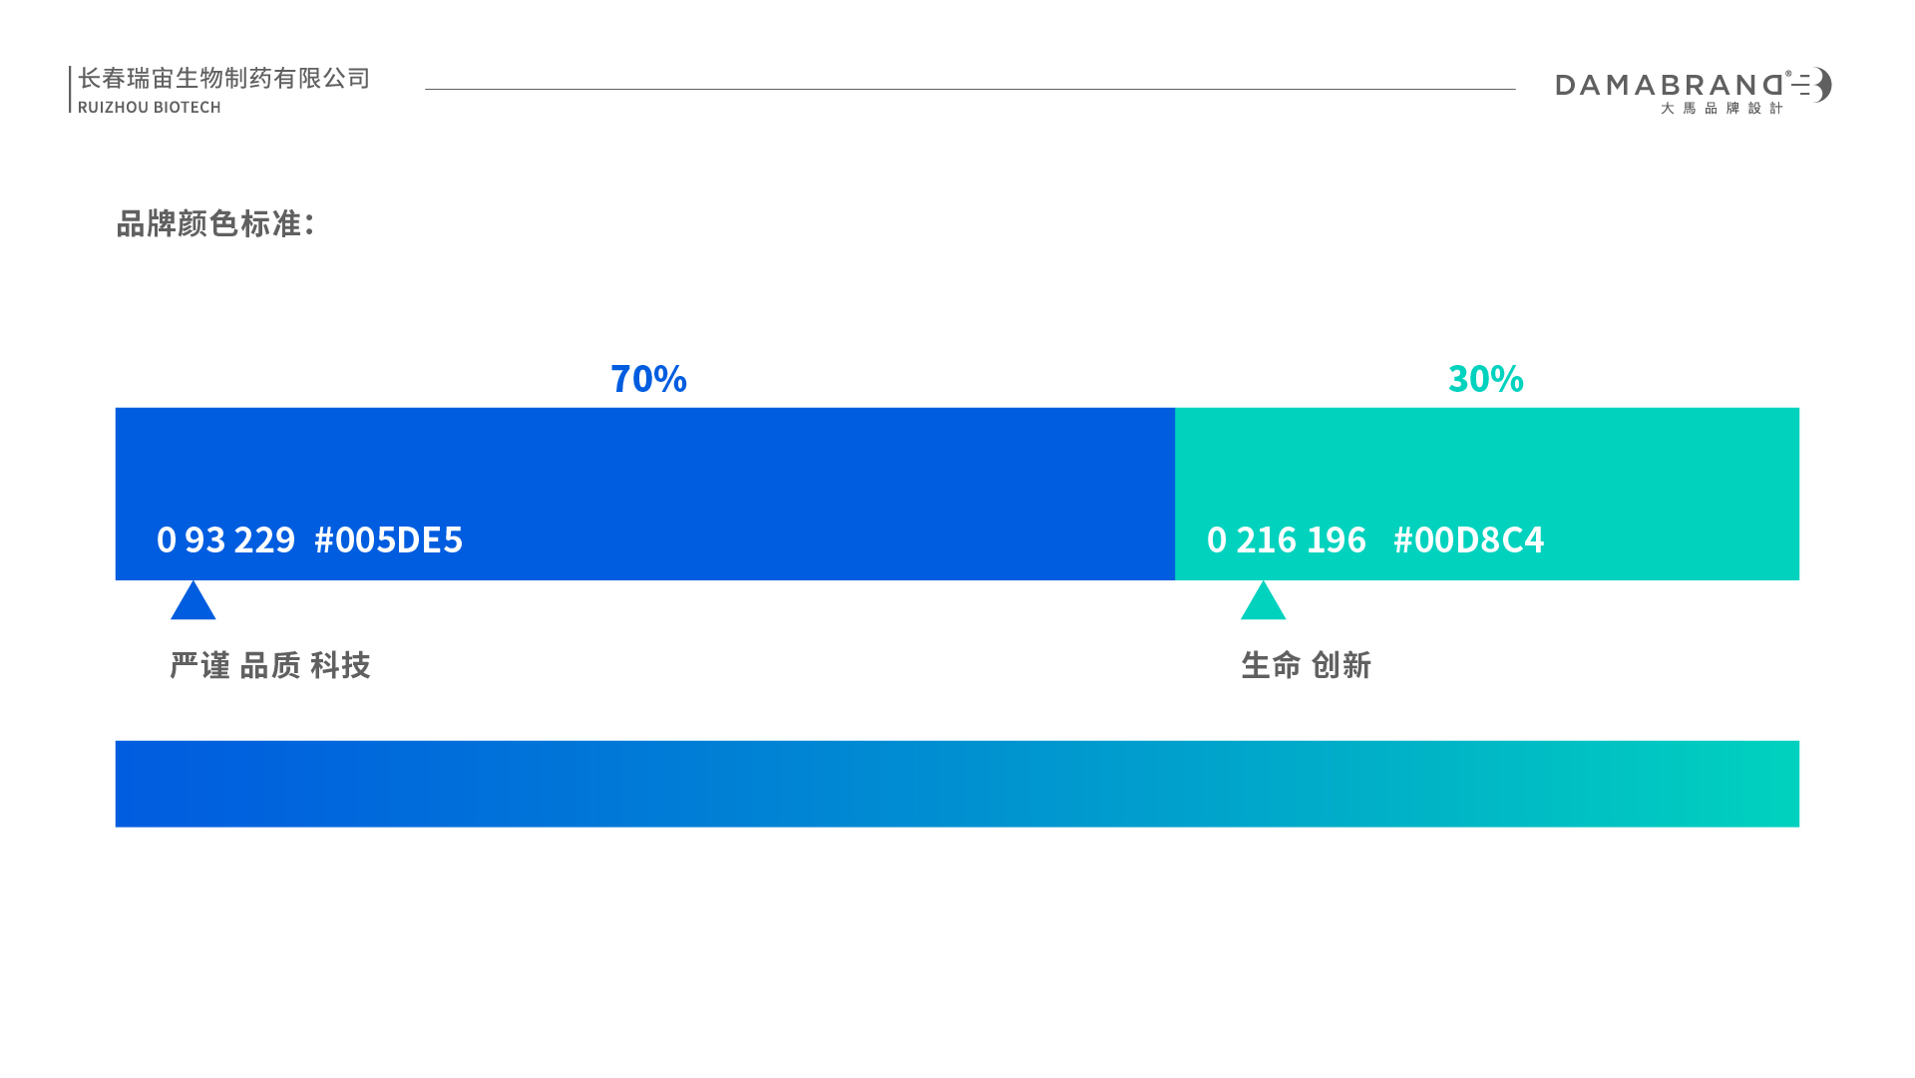1915x1078 pixels.
Task: Click the 大馬品牌設計 text under logo
Action: coord(1722,108)
